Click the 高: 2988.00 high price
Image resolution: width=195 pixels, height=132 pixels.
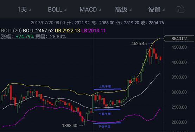pos(103,23)
